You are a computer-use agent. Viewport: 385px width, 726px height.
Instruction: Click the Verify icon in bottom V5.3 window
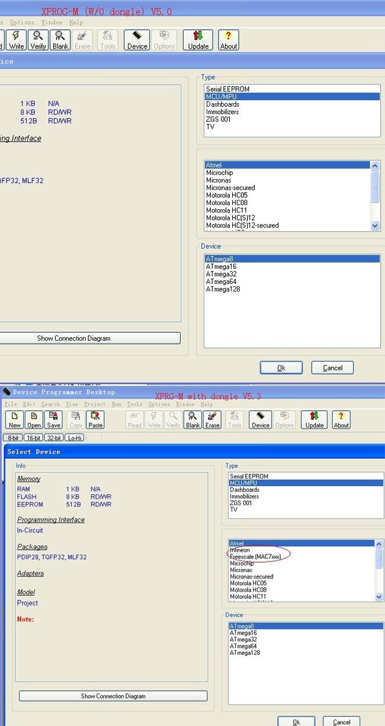tap(174, 420)
